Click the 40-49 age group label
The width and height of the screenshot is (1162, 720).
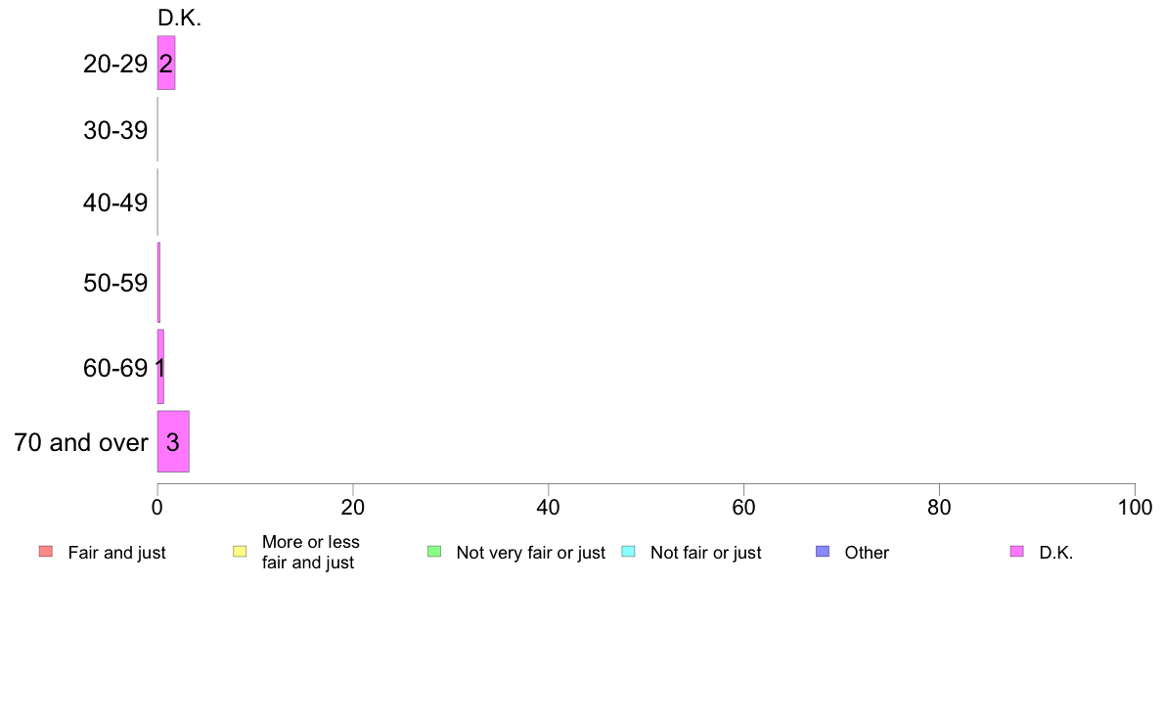115,203
